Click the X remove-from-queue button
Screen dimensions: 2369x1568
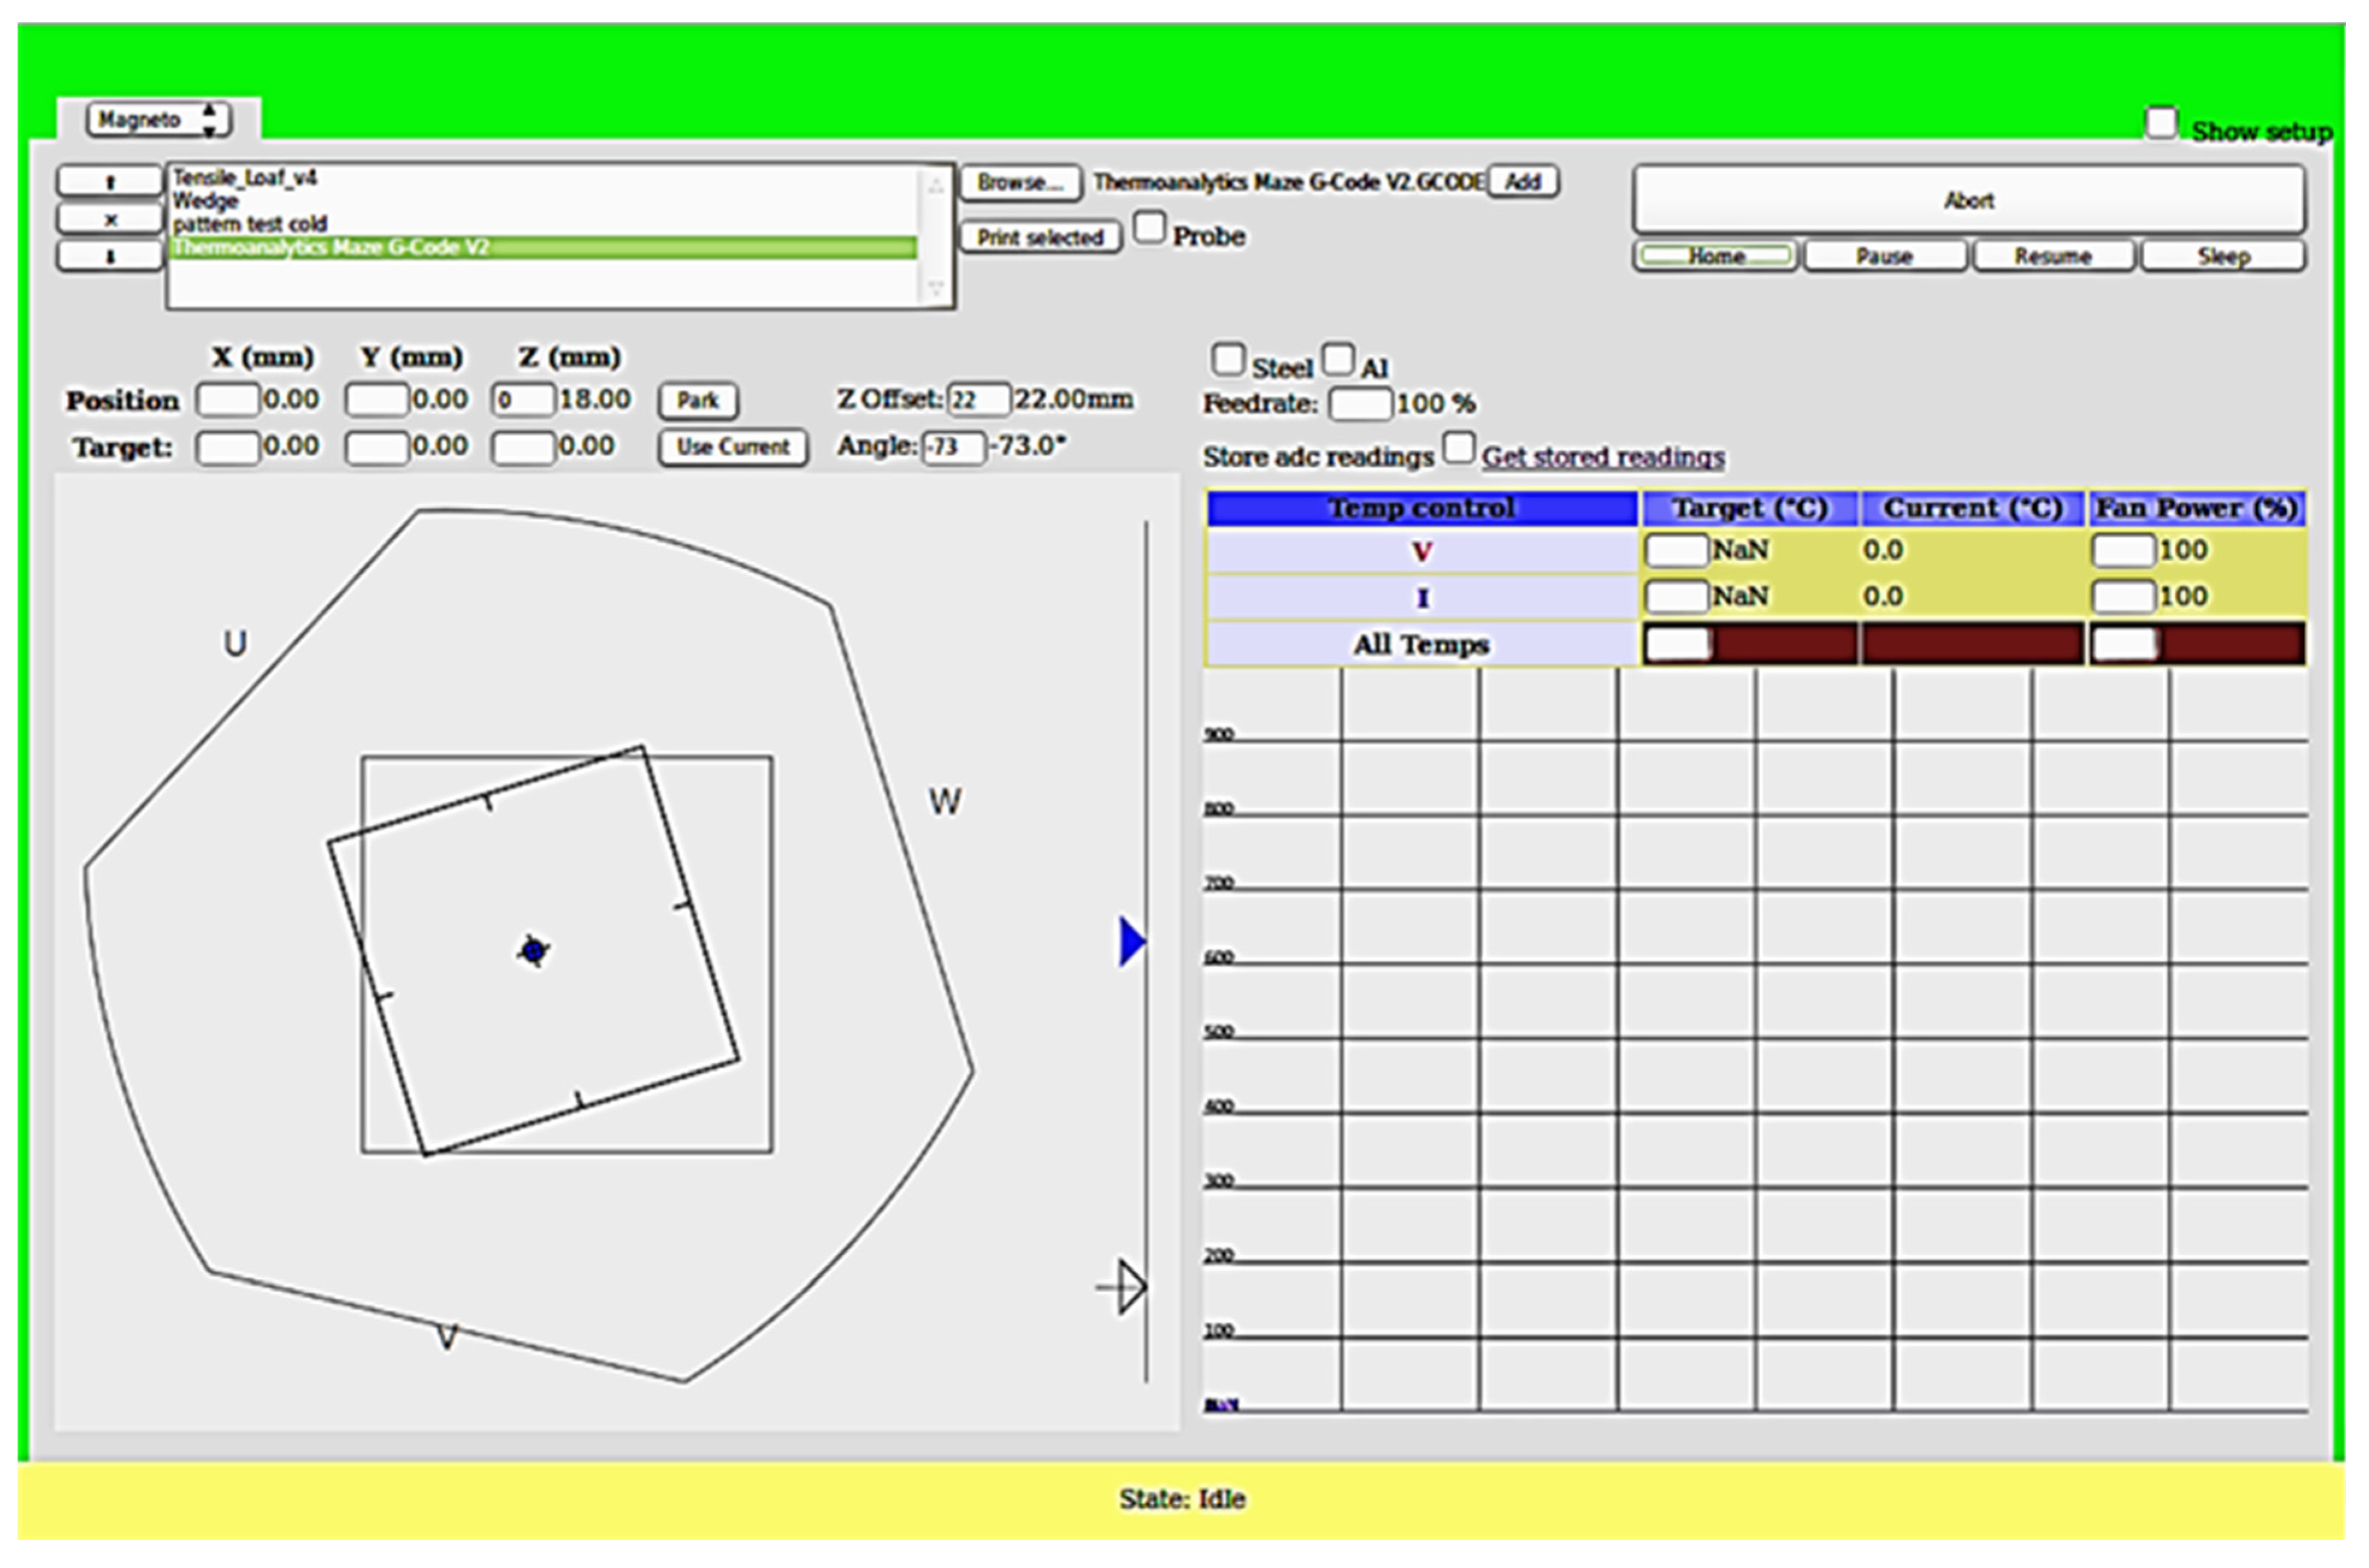coord(109,219)
